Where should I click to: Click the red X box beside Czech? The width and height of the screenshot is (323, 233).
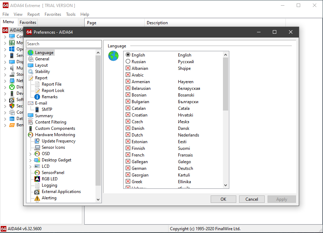point(128,121)
